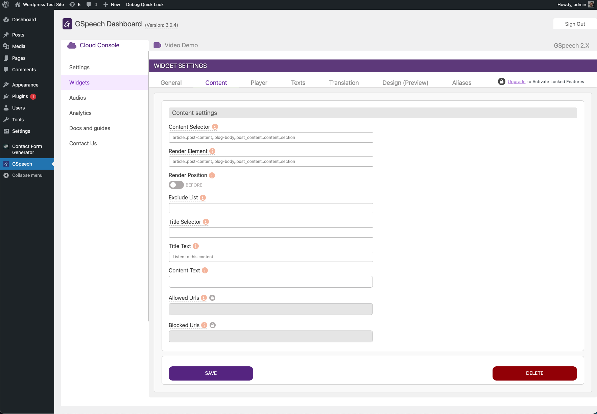Click Howdy, admin account menu
The width and height of the screenshot is (597, 414).
point(575,4)
